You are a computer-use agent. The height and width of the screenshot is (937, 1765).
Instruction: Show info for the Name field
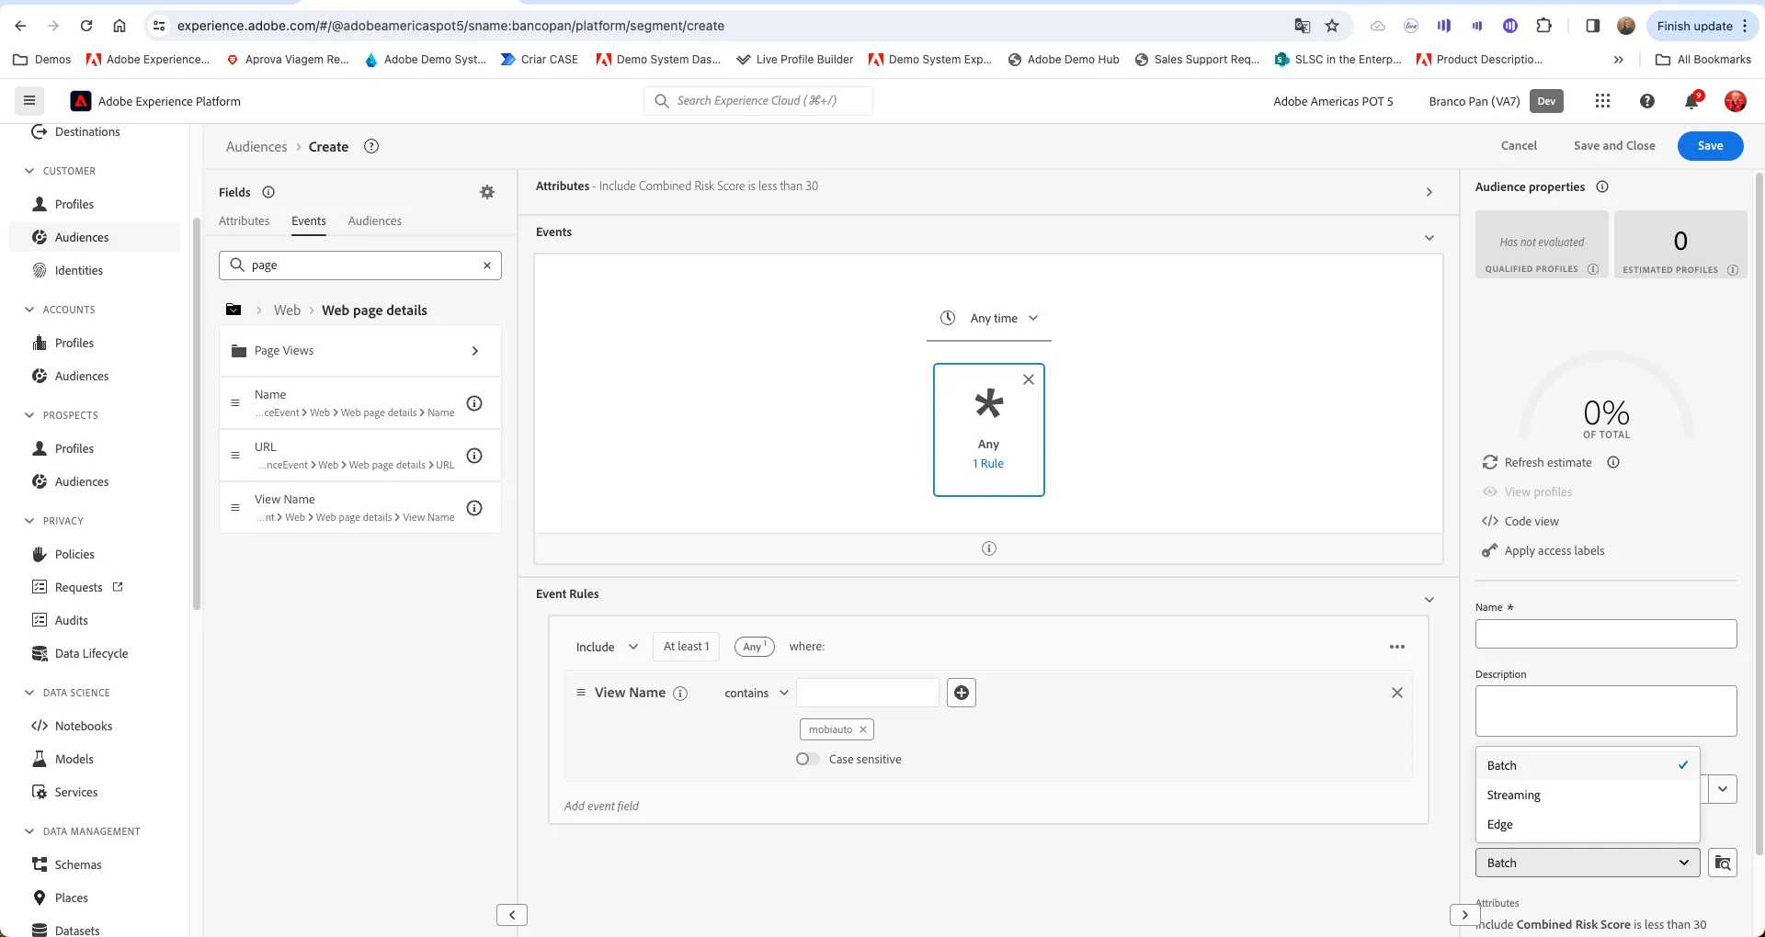[474, 403]
